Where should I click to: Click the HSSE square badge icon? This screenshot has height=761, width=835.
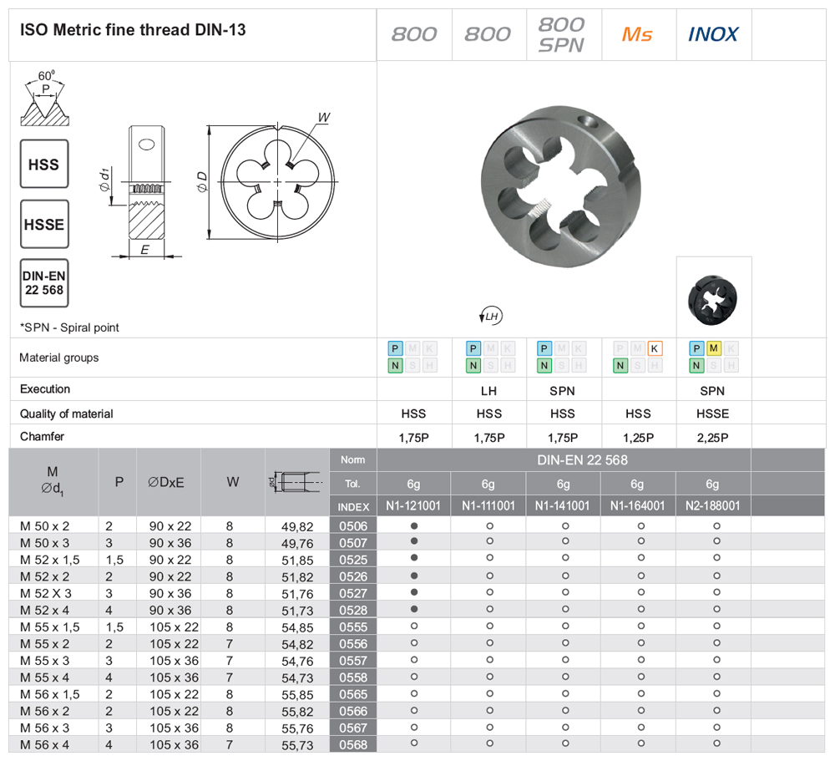click(44, 224)
